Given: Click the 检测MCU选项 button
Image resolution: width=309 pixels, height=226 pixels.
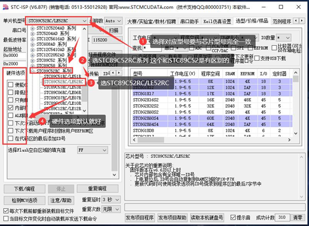Looking at the screenshot, I should click(25, 200).
